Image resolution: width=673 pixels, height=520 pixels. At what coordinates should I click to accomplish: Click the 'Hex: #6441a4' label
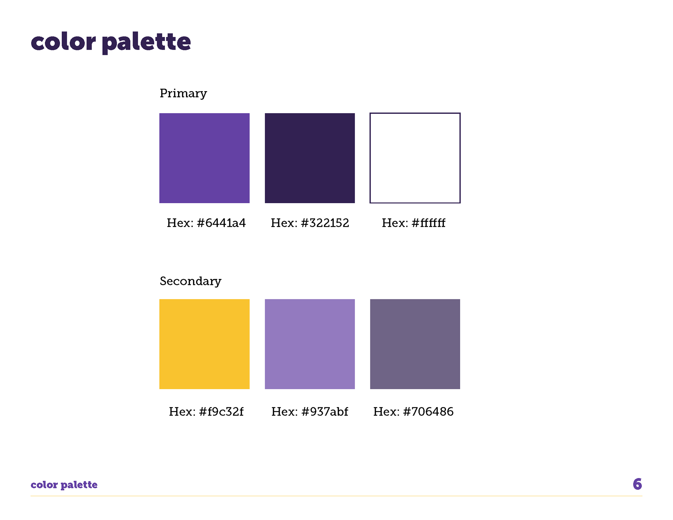pyautogui.click(x=206, y=223)
